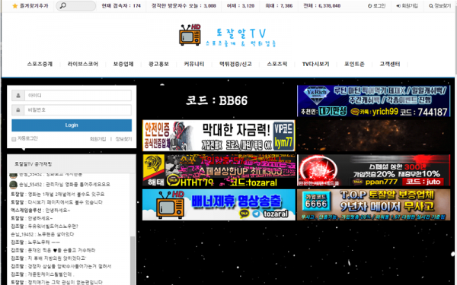Click the 정보찾기 link under Login
The width and height of the screenshot is (457, 285).
click(123, 139)
